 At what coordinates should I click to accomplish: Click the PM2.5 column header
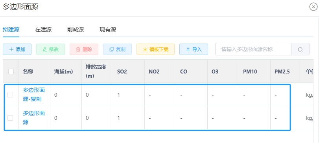point(282,71)
